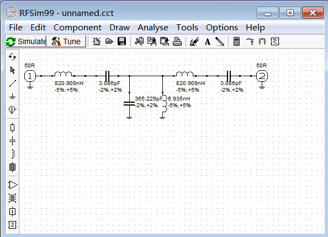Open the calculator tool

tap(236, 41)
